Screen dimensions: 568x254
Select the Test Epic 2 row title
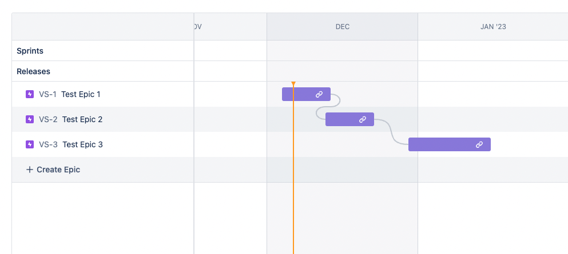82,119
